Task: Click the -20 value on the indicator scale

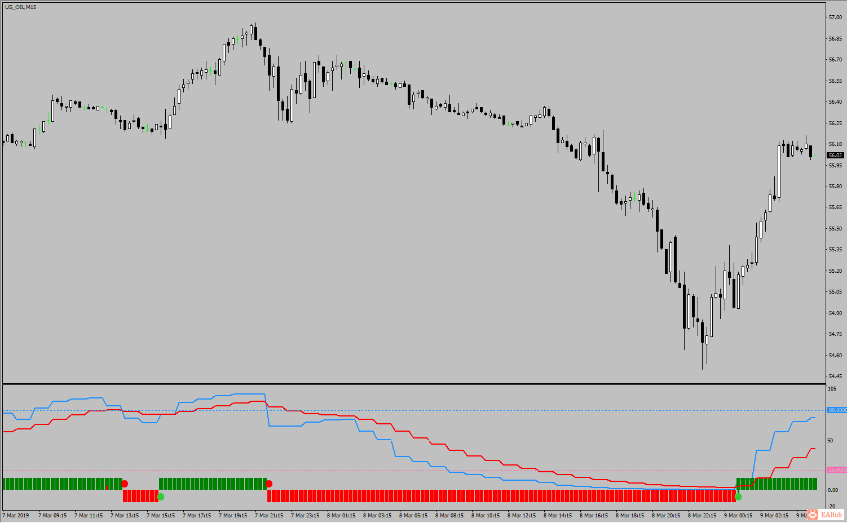Action: (x=832, y=507)
